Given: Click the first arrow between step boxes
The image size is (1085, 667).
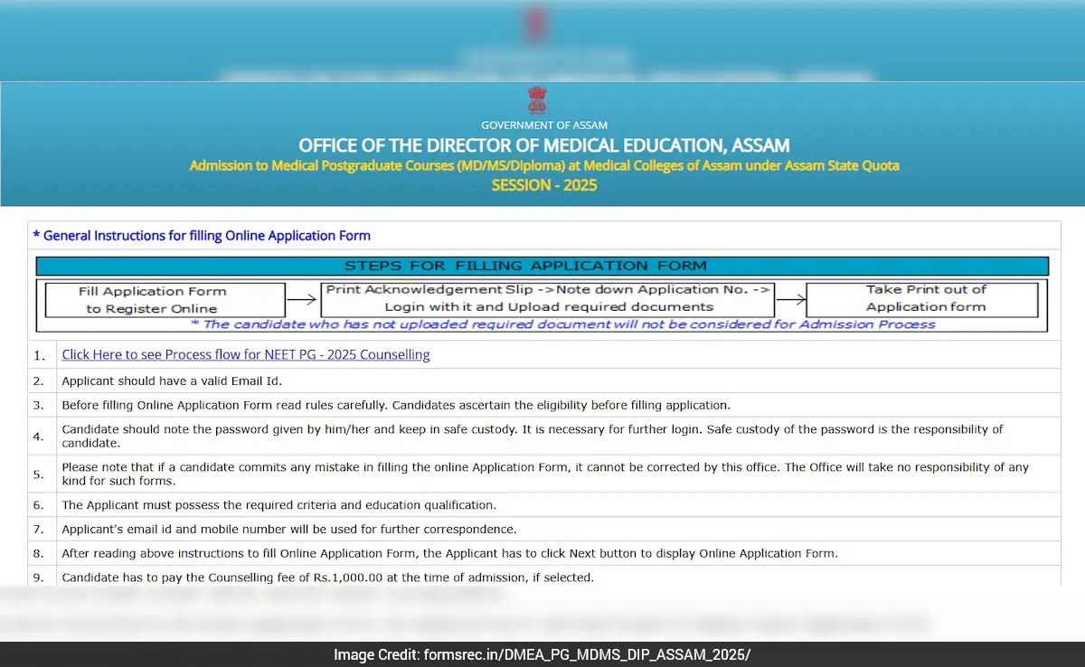Looking at the screenshot, I should 302,300.
